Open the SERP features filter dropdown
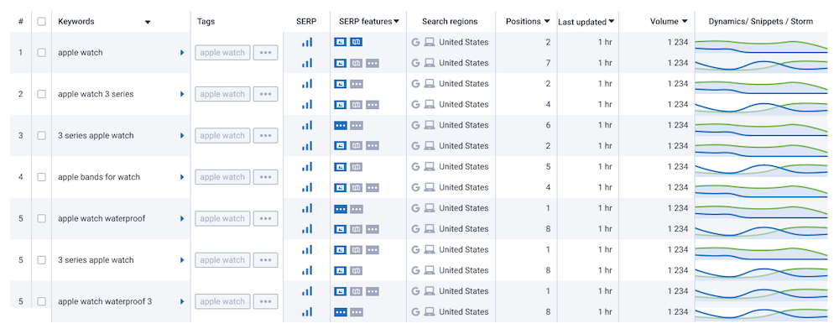Screen dimensions: 839x334 397,22
